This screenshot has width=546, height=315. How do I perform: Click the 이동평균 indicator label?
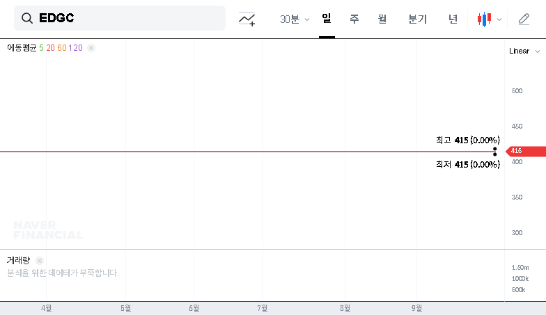(22, 47)
